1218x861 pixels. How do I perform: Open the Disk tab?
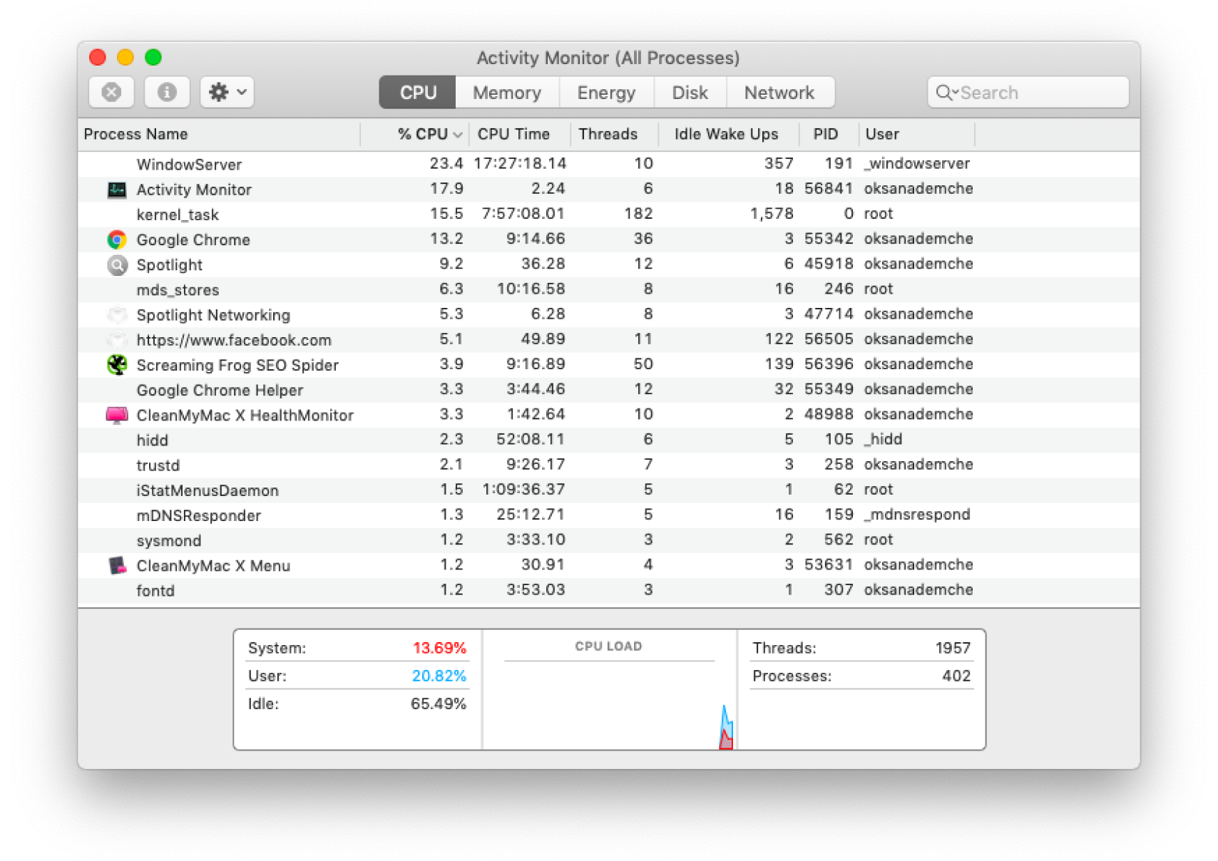(689, 92)
